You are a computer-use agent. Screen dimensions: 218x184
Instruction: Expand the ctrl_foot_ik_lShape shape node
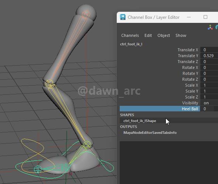[140, 121]
